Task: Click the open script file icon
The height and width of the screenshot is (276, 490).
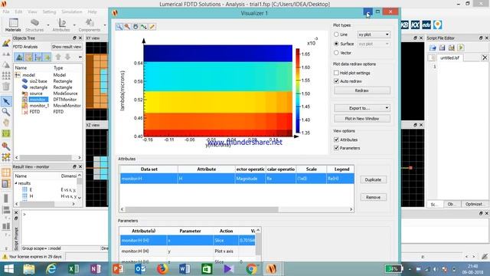Action: (x=433, y=48)
